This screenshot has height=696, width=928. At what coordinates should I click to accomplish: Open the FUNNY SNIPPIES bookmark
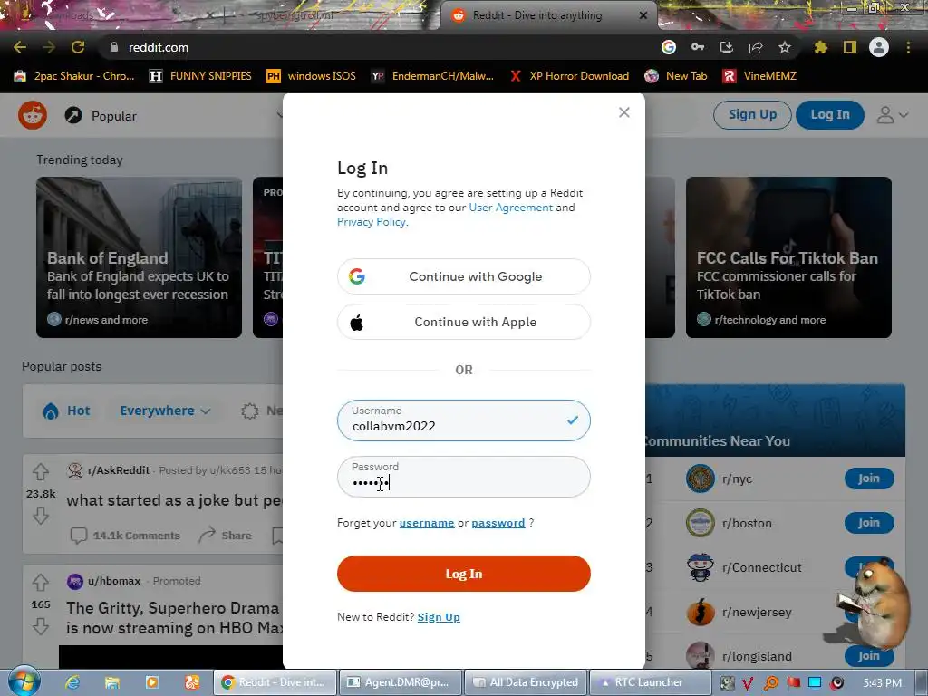coord(200,76)
